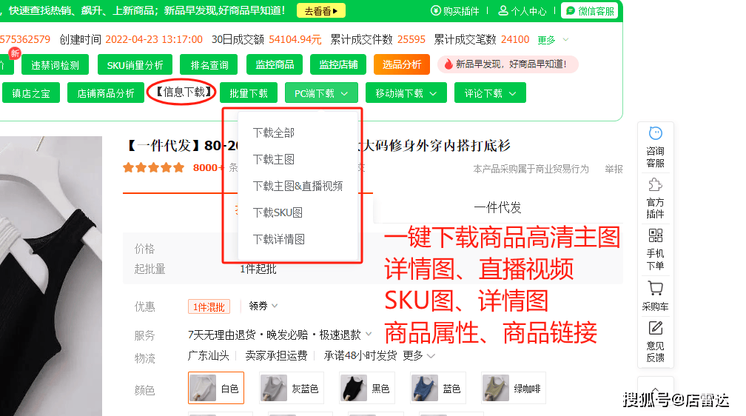Image resolution: width=746 pixels, height=416 pixels.
Task: Open the 意见反馈 edit icon
Action: pyautogui.click(x=655, y=328)
